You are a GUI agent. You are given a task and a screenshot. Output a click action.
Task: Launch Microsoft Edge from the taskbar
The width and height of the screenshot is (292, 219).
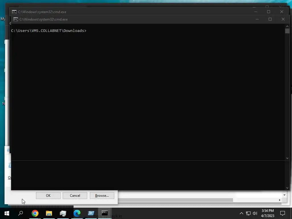[x=77, y=213]
